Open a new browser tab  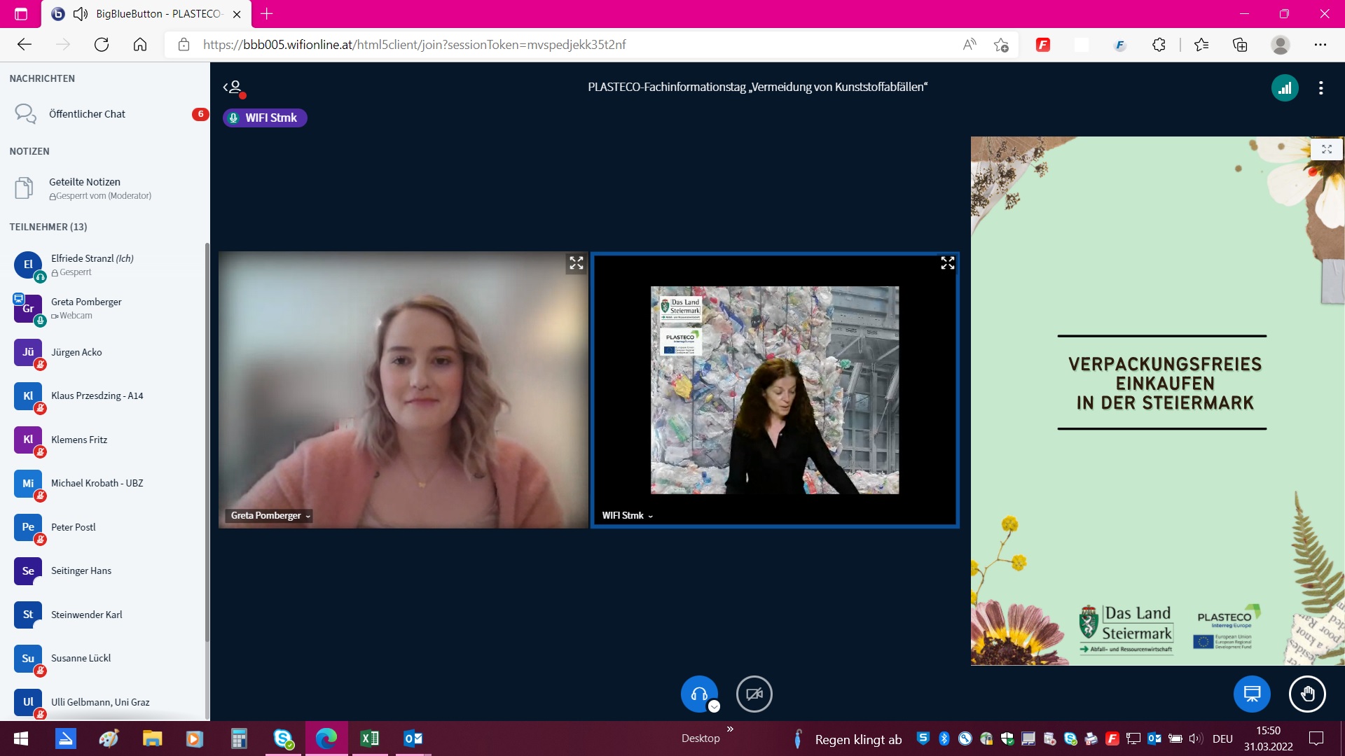(x=267, y=14)
